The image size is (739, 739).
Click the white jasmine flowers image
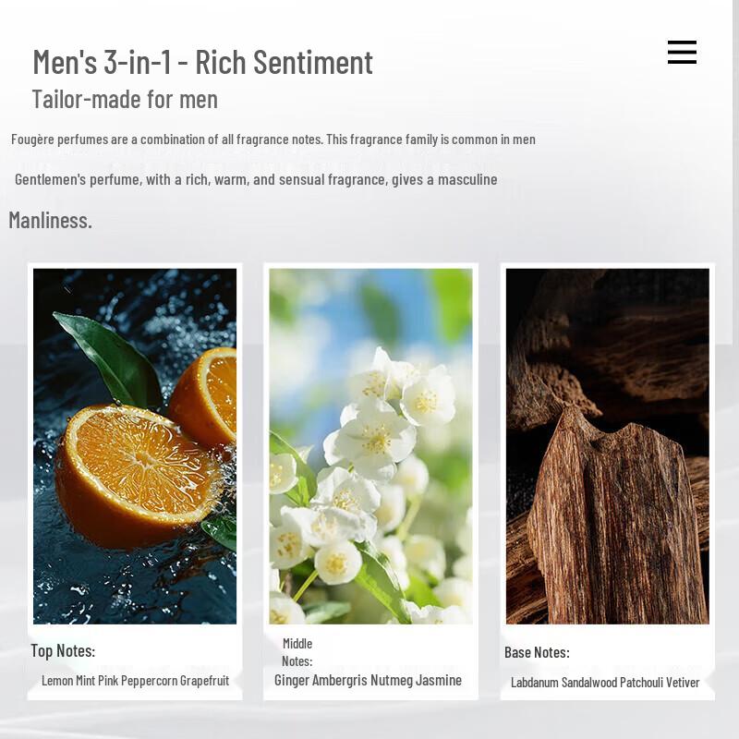coord(370,446)
